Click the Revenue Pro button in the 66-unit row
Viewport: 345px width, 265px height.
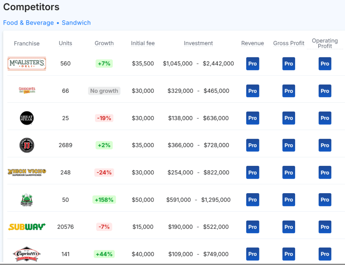tap(253, 91)
